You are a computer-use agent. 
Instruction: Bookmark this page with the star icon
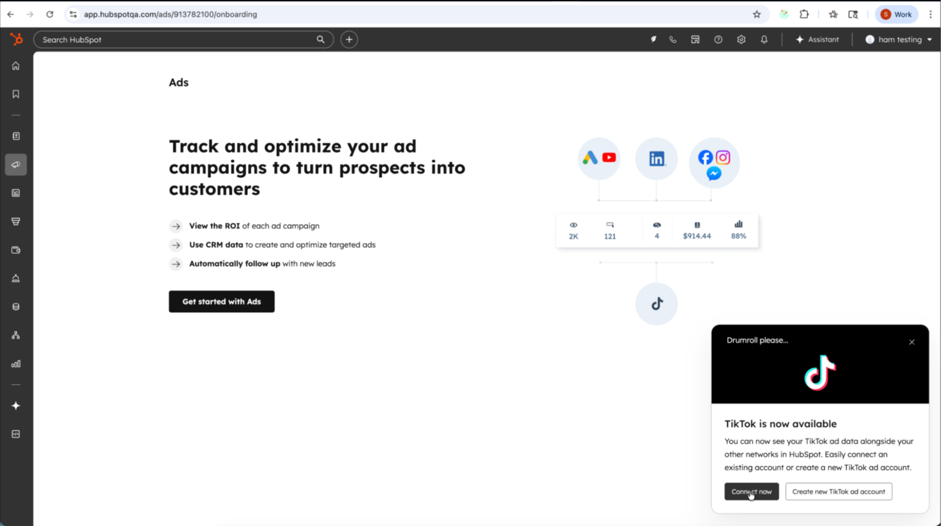point(756,14)
